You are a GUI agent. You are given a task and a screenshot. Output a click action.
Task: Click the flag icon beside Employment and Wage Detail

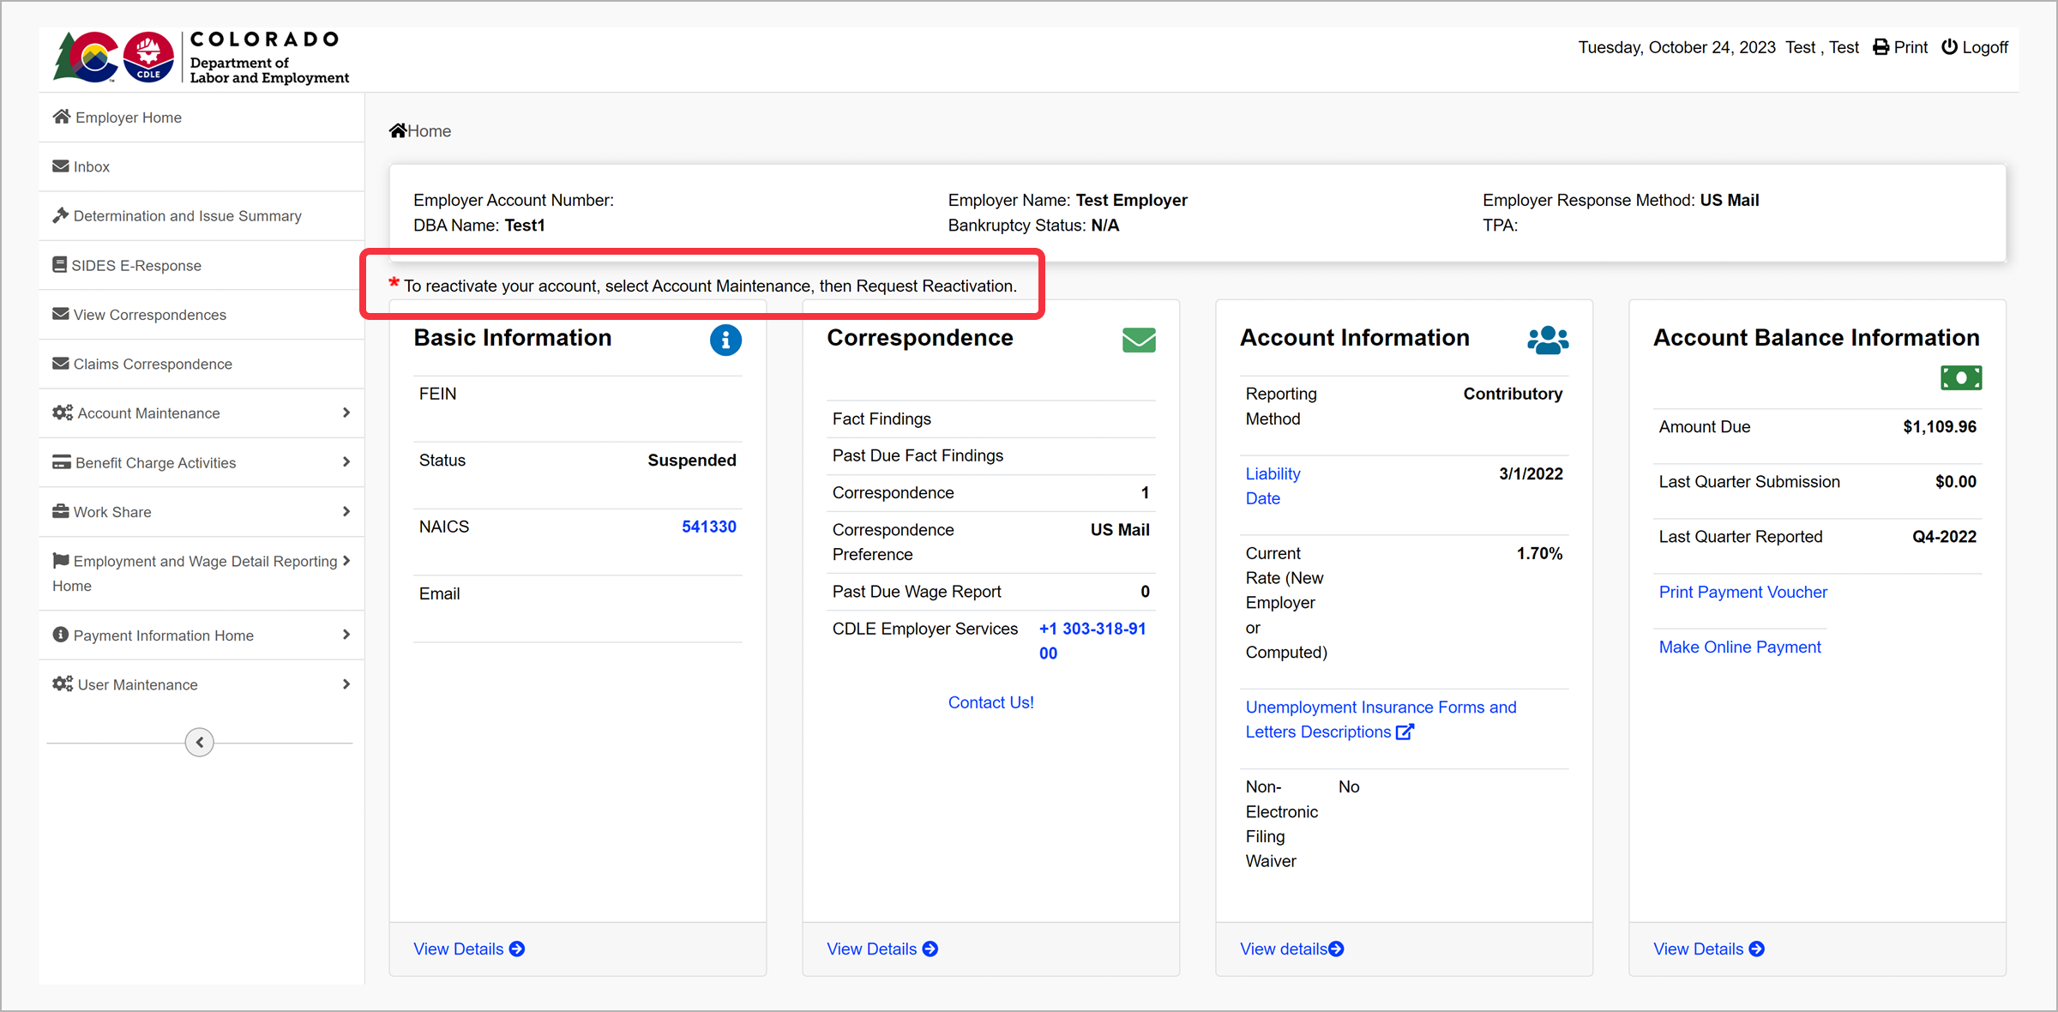61,561
